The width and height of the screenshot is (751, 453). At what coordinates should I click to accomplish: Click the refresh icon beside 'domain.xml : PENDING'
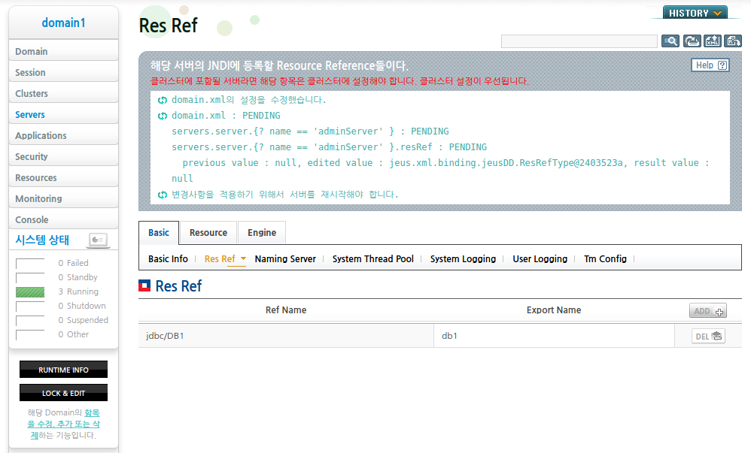[x=163, y=116]
